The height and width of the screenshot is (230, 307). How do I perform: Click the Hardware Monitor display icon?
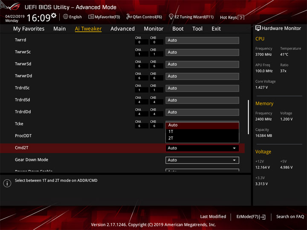click(x=258, y=28)
